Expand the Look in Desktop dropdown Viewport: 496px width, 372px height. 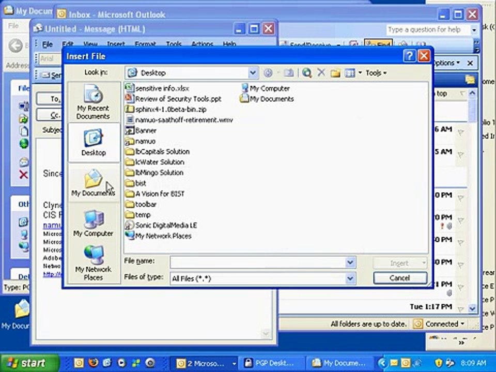pyautogui.click(x=253, y=73)
